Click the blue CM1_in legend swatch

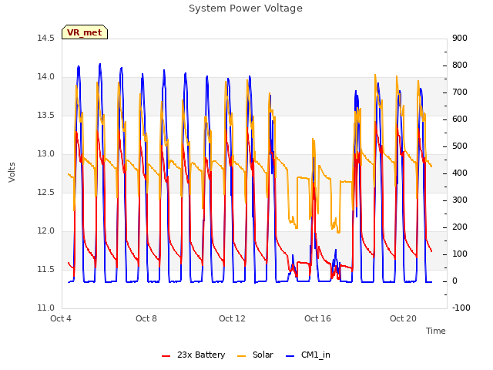point(290,356)
